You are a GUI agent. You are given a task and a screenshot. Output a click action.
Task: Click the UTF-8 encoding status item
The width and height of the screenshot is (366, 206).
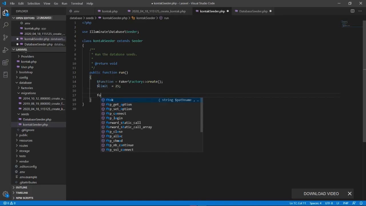point(329,203)
